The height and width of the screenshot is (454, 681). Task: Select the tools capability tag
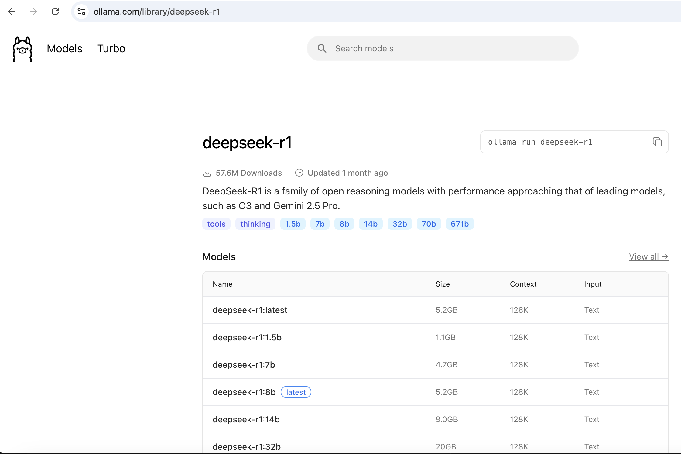(x=216, y=224)
